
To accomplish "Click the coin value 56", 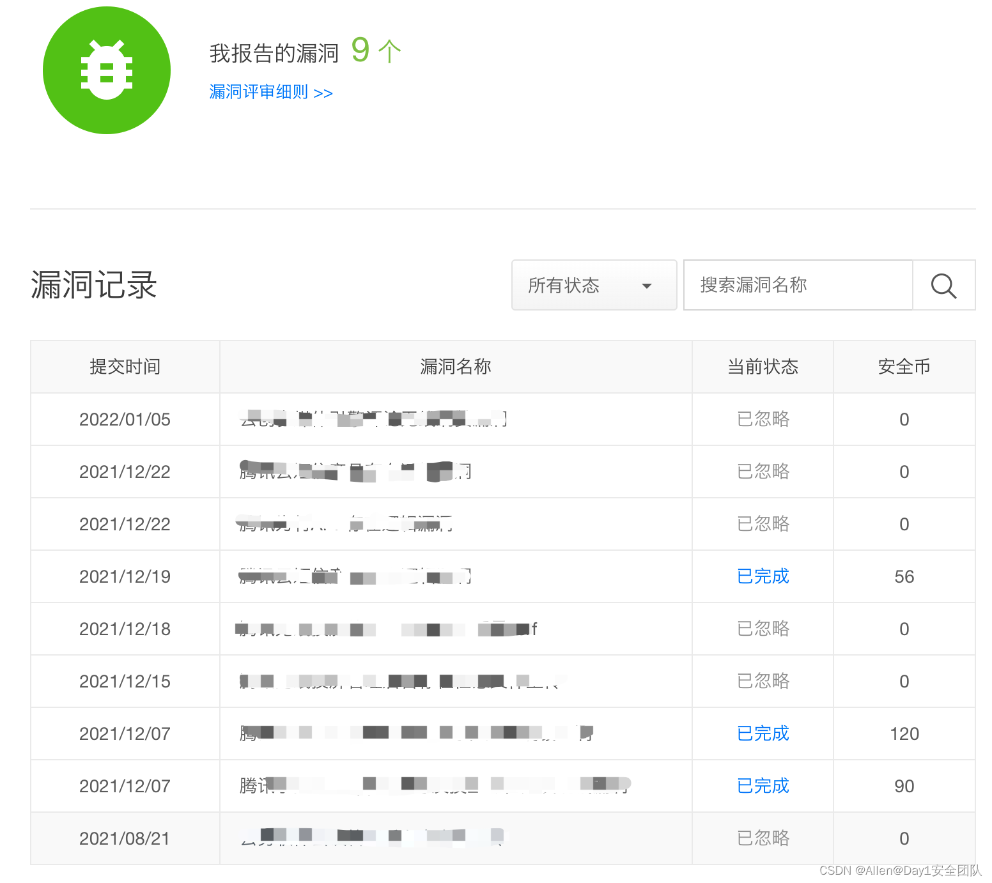I will point(904,577).
